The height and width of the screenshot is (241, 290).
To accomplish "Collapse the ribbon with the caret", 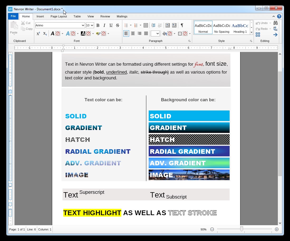I will 274,16.
